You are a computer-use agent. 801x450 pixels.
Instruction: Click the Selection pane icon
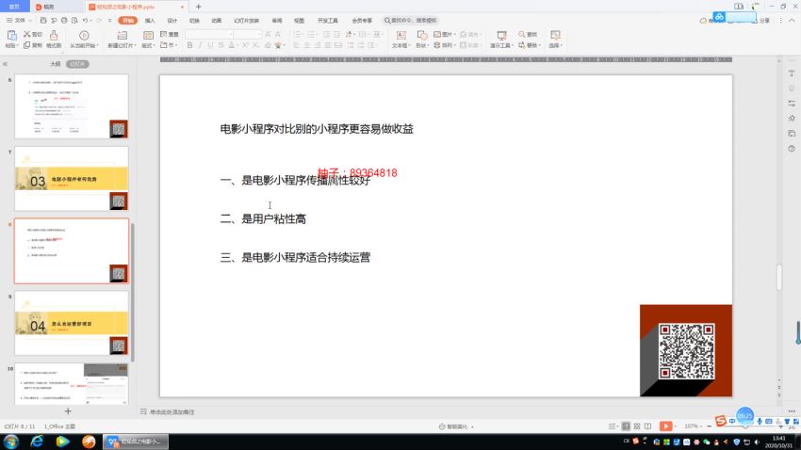tap(555, 35)
